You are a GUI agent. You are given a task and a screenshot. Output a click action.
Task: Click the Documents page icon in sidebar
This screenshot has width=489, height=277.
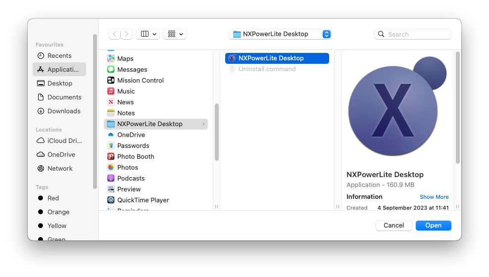41,97
